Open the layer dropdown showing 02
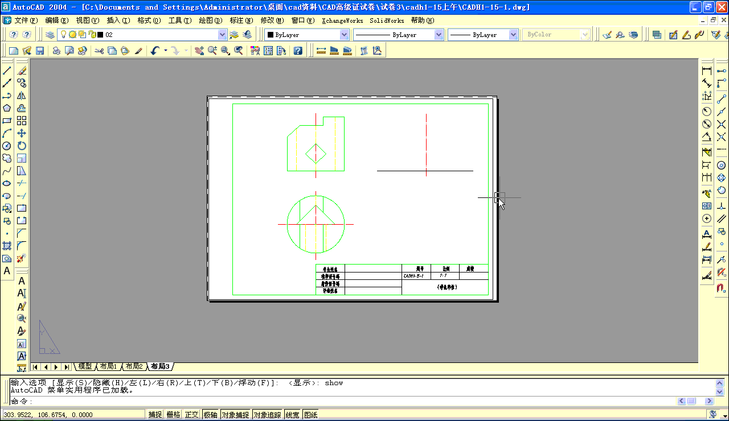This screenshot has width=729, height=421. 222,34
